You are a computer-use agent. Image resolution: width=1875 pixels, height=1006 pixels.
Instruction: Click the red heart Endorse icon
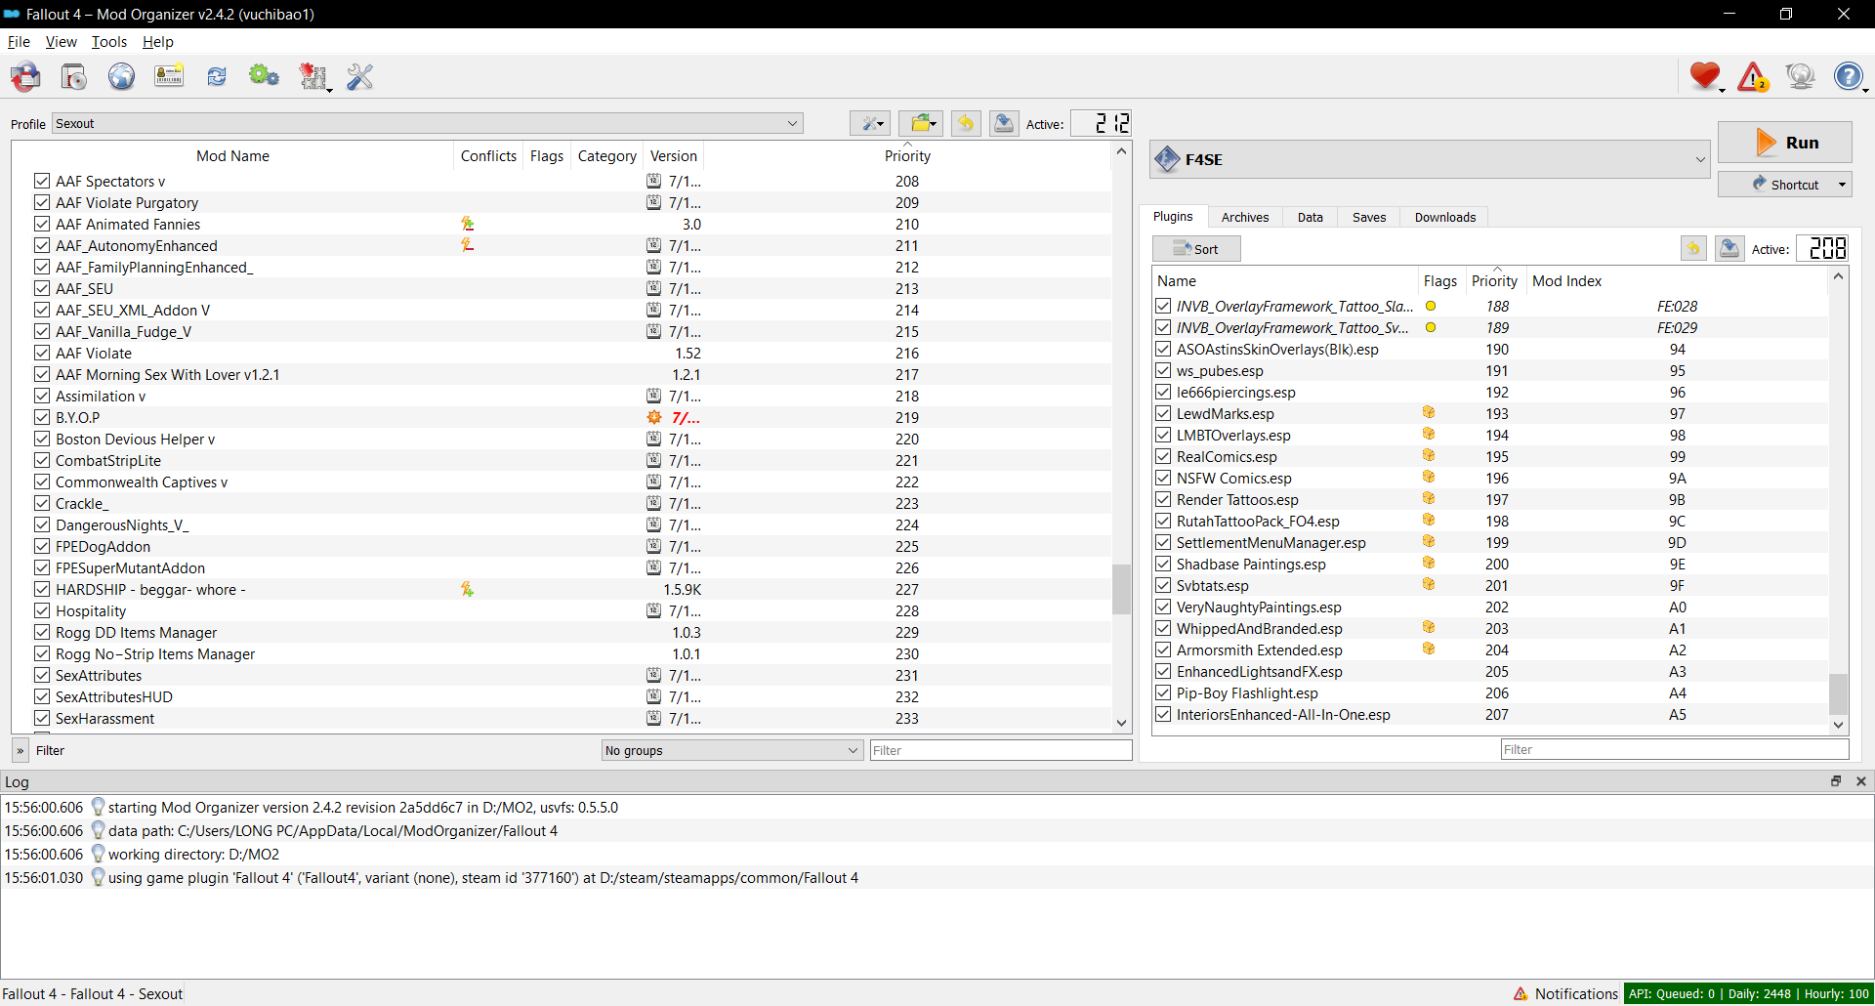(x=1706, y=76)
